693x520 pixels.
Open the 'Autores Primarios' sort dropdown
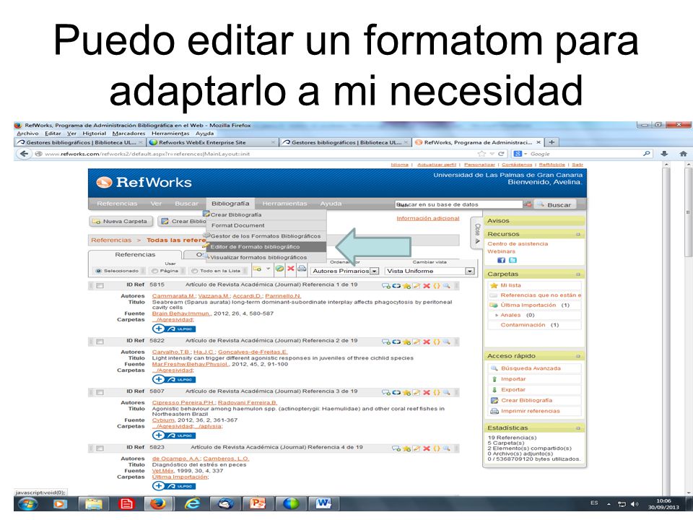coord(344,271)
